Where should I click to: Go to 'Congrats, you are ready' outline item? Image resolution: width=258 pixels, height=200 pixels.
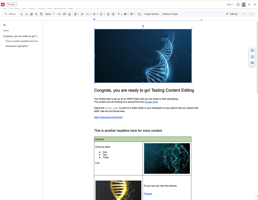(21, 36)
